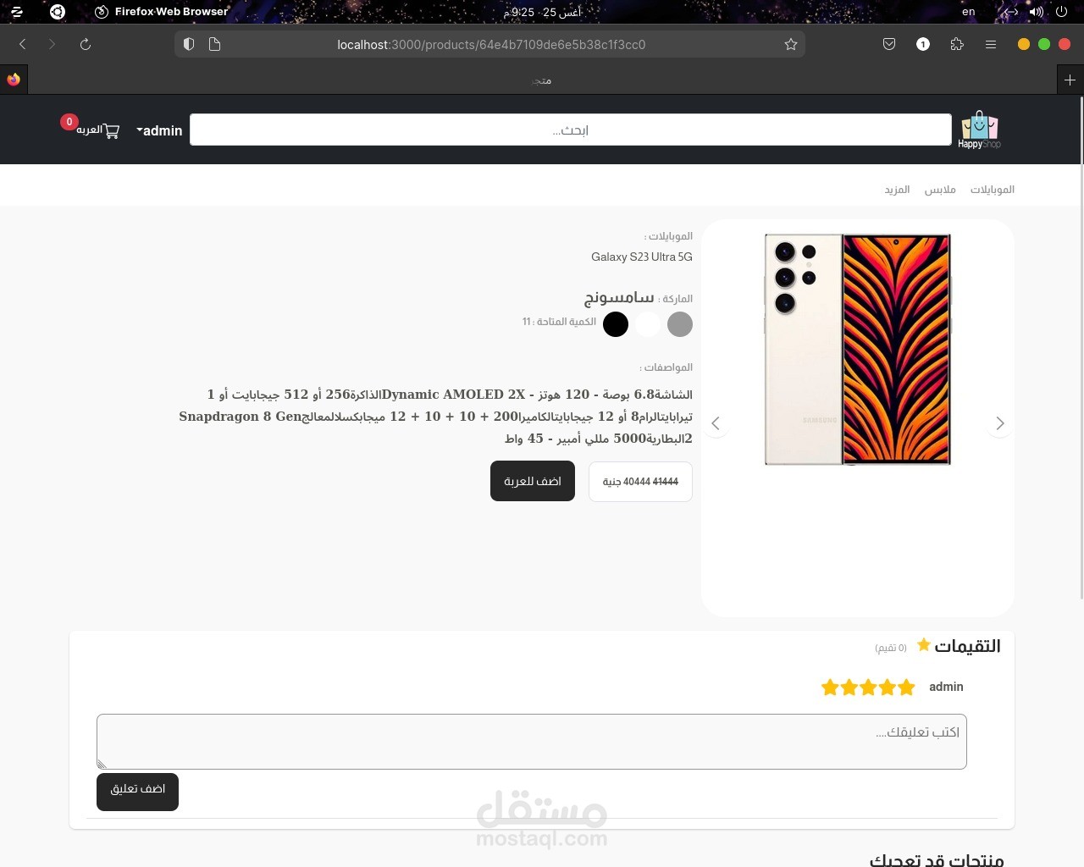This screenshot has height=867, width=1084.
Task: Expand the admin account dropdown
Action: [159, 130]
